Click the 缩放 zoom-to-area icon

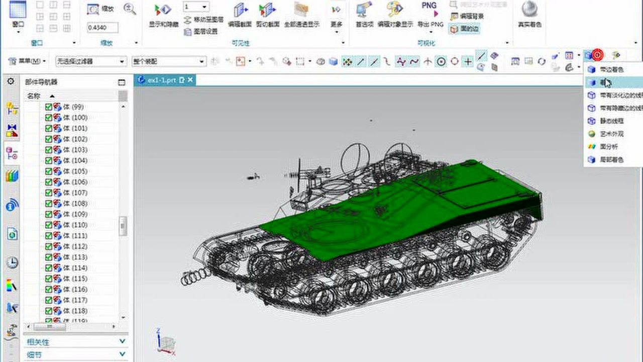(x=93, y=10)
